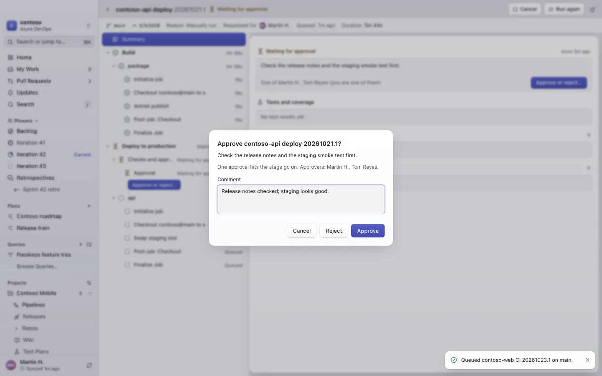This screenshot has width=602, height=376.
Task: Open the Passkeys feature tree query
Action: (49, 255)
